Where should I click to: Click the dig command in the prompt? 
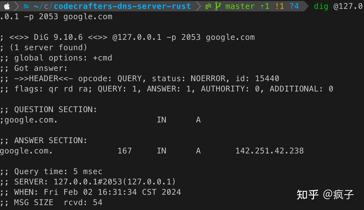321,6
